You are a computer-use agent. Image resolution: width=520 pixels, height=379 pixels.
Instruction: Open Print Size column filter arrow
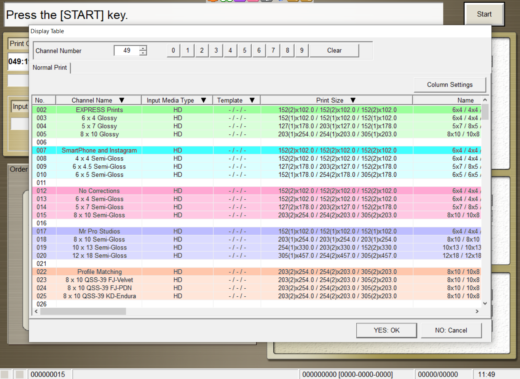353,100
